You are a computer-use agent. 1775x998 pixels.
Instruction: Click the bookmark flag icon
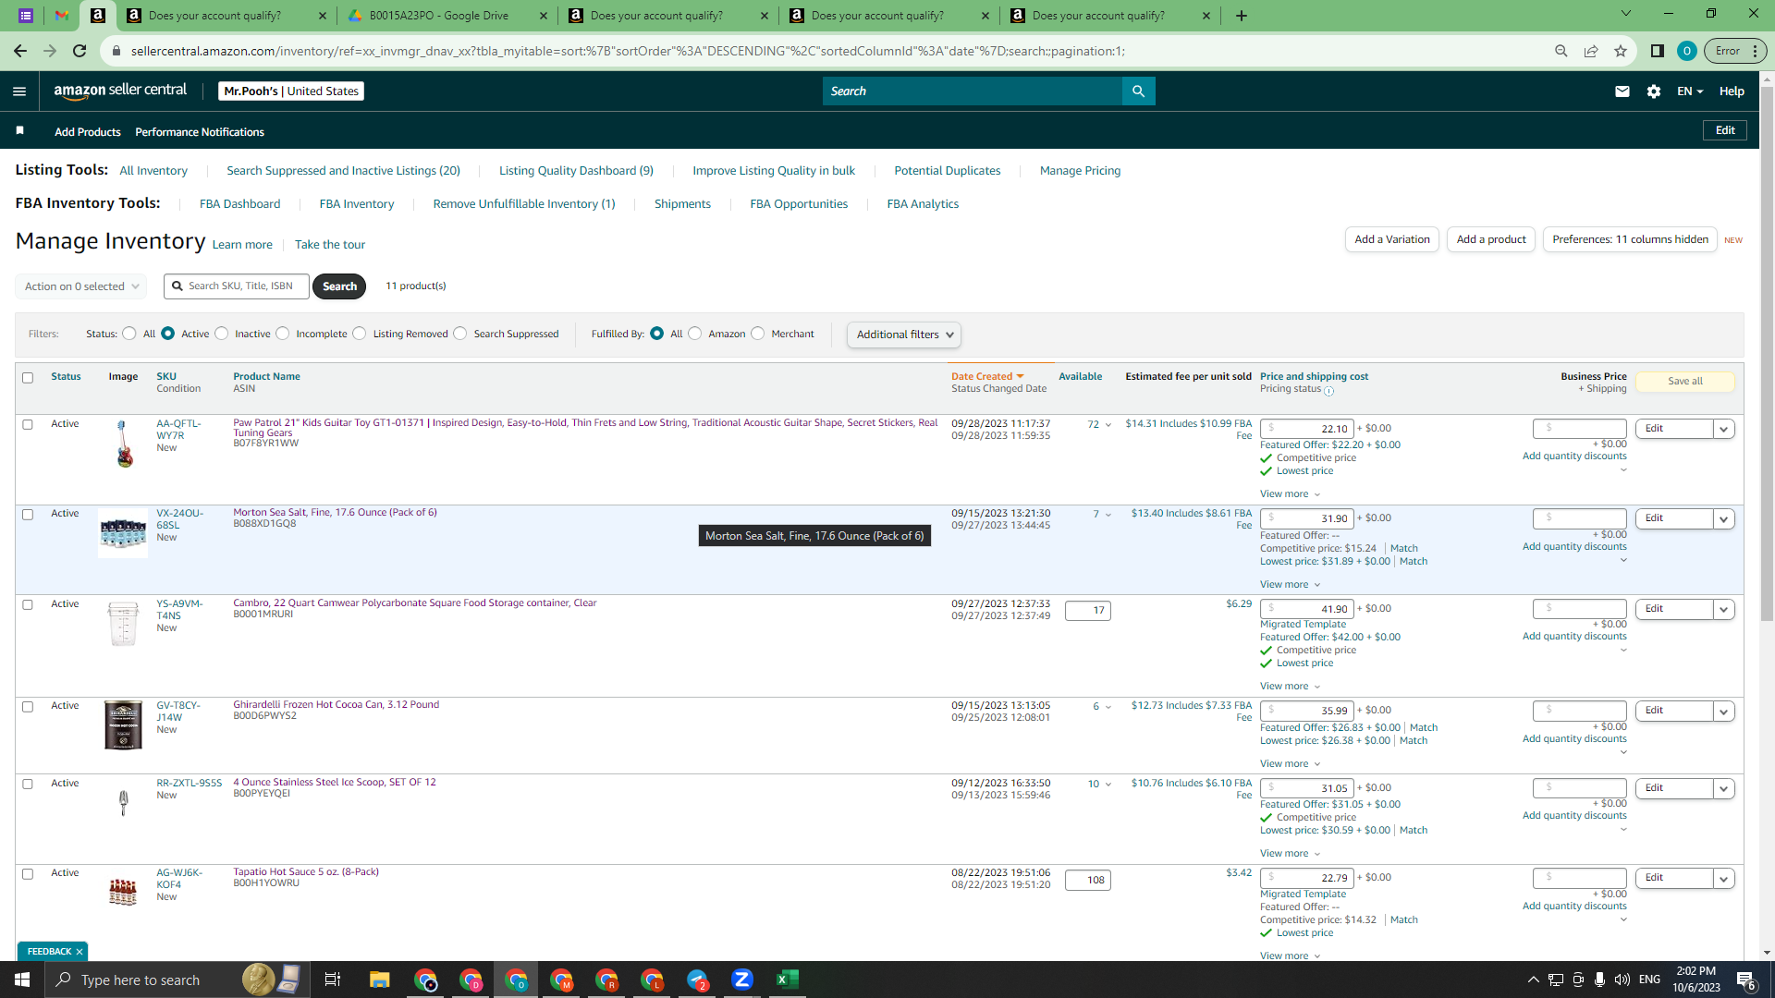click(19, 130)
